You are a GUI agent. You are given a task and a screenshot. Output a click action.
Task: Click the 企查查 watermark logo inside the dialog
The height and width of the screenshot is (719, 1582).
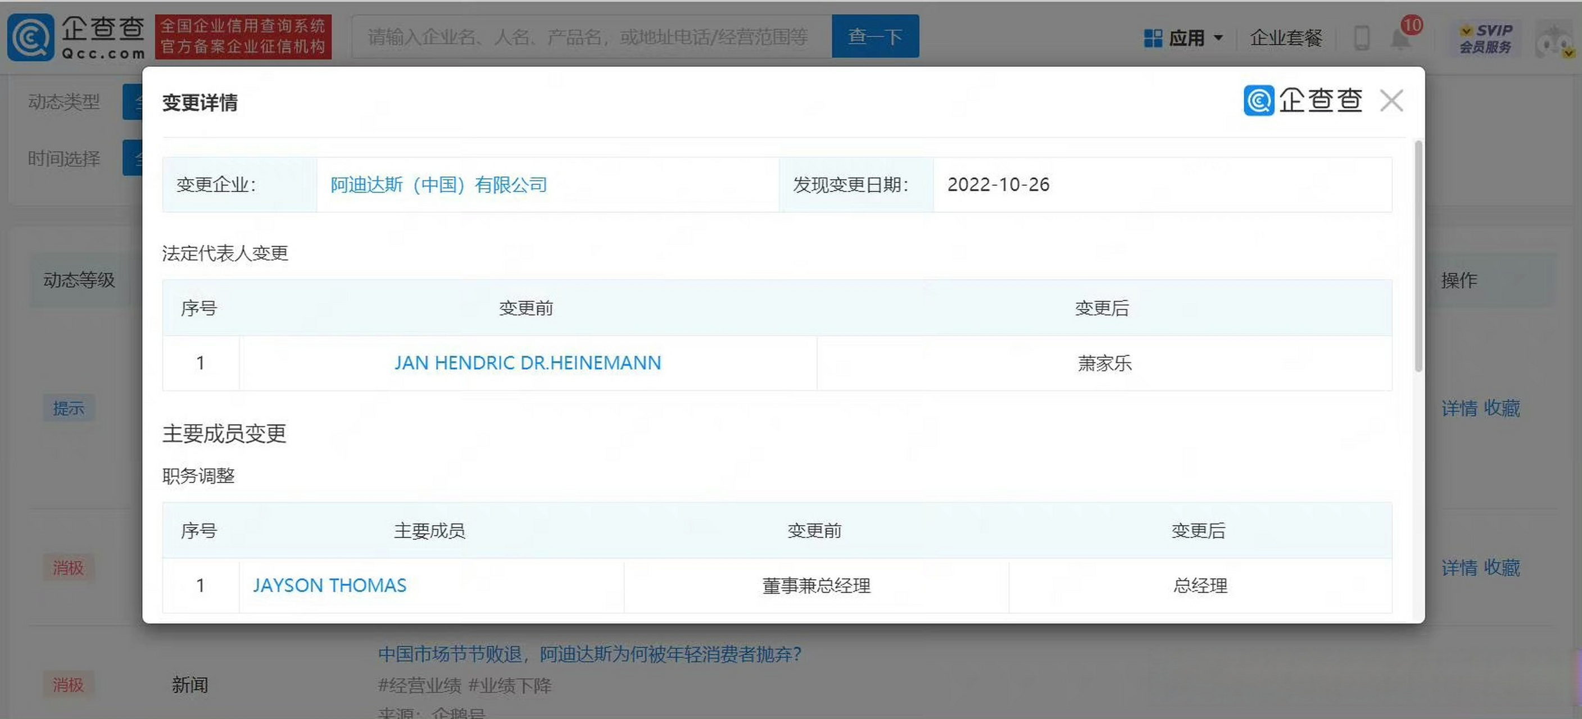tap(1302, 100)
